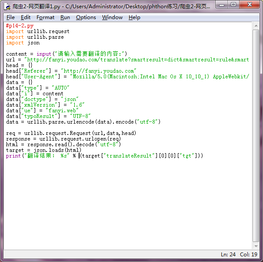Click the data["i"] = content line
Viewport: 263px width, 262px height.
[x=35, y=94]
